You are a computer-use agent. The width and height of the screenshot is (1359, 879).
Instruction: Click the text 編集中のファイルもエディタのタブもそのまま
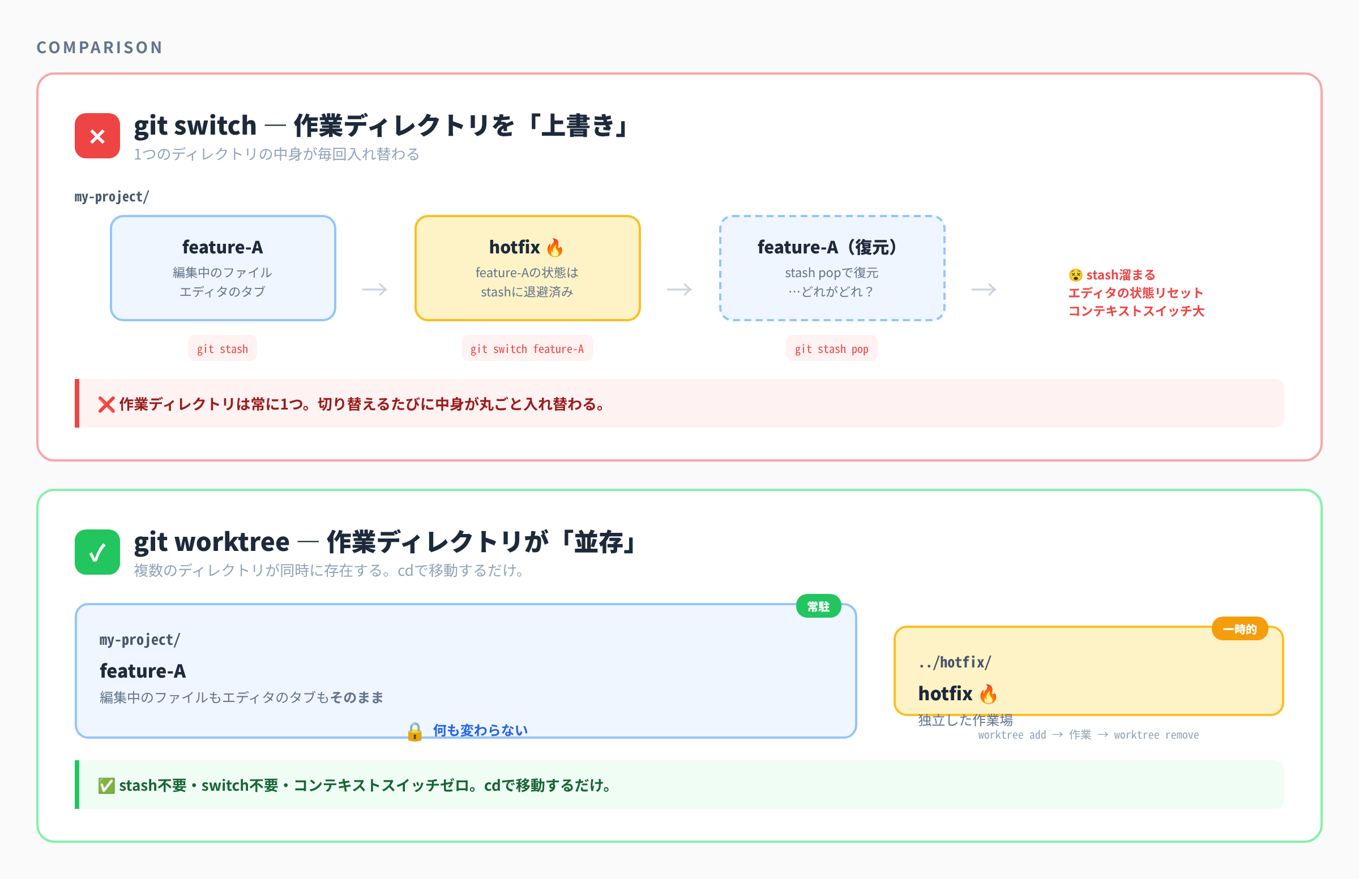click(x=242, y=697)
